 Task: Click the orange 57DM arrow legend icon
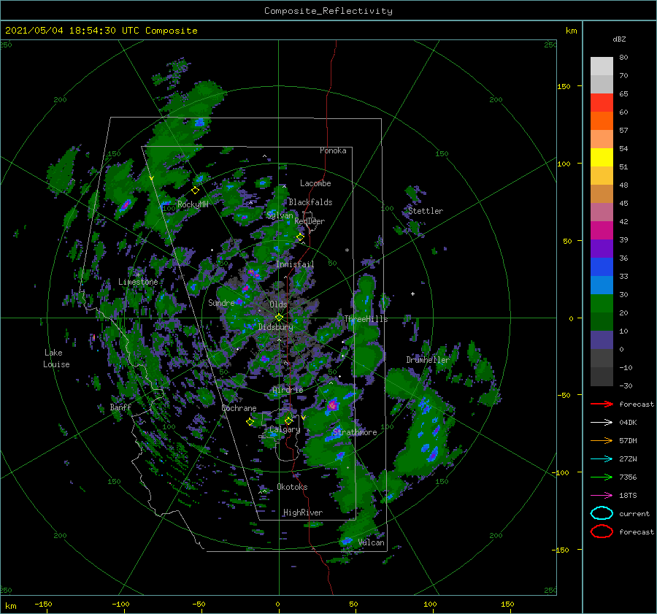pyautogui.click(x=602, y=440)
